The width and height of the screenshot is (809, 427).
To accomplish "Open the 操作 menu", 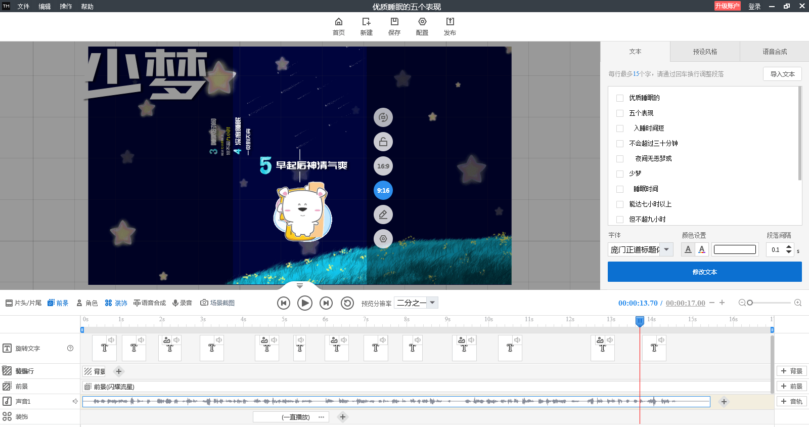I will pyautogui.click(x=66, y=7).
